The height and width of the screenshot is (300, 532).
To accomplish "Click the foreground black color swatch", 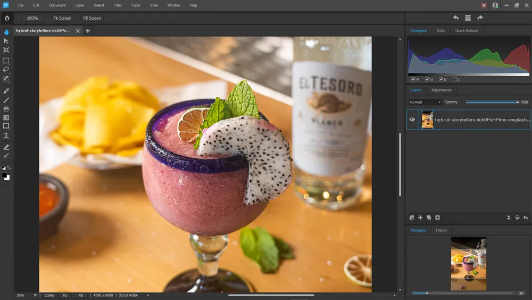I will coord(4,176).
